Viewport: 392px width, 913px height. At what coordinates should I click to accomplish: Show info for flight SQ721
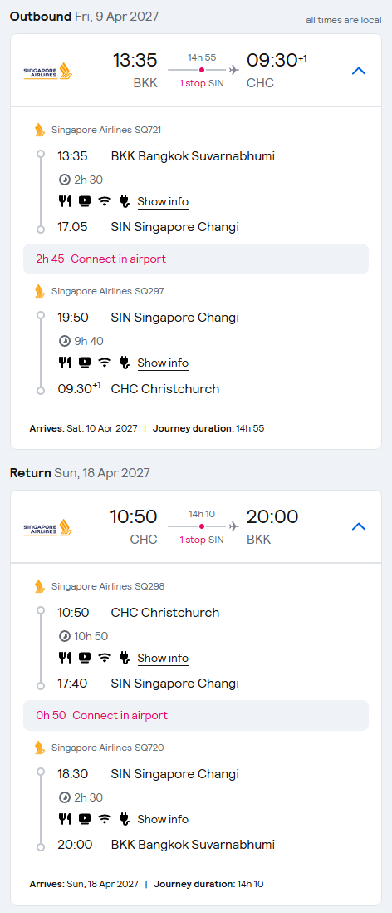(x=163, y=201)
